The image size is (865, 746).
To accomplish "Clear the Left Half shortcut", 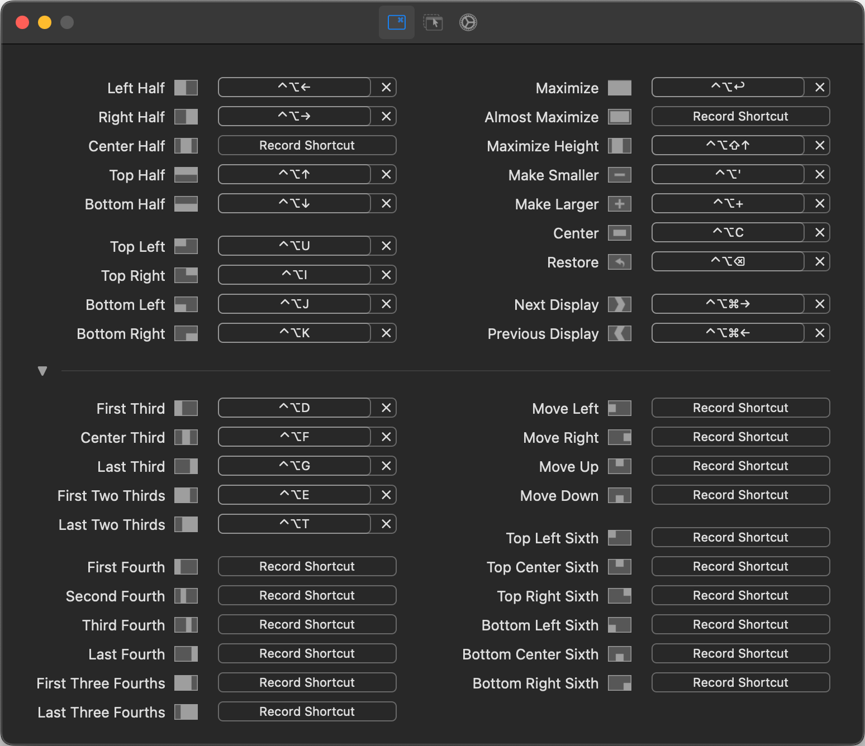I will 386,87.
